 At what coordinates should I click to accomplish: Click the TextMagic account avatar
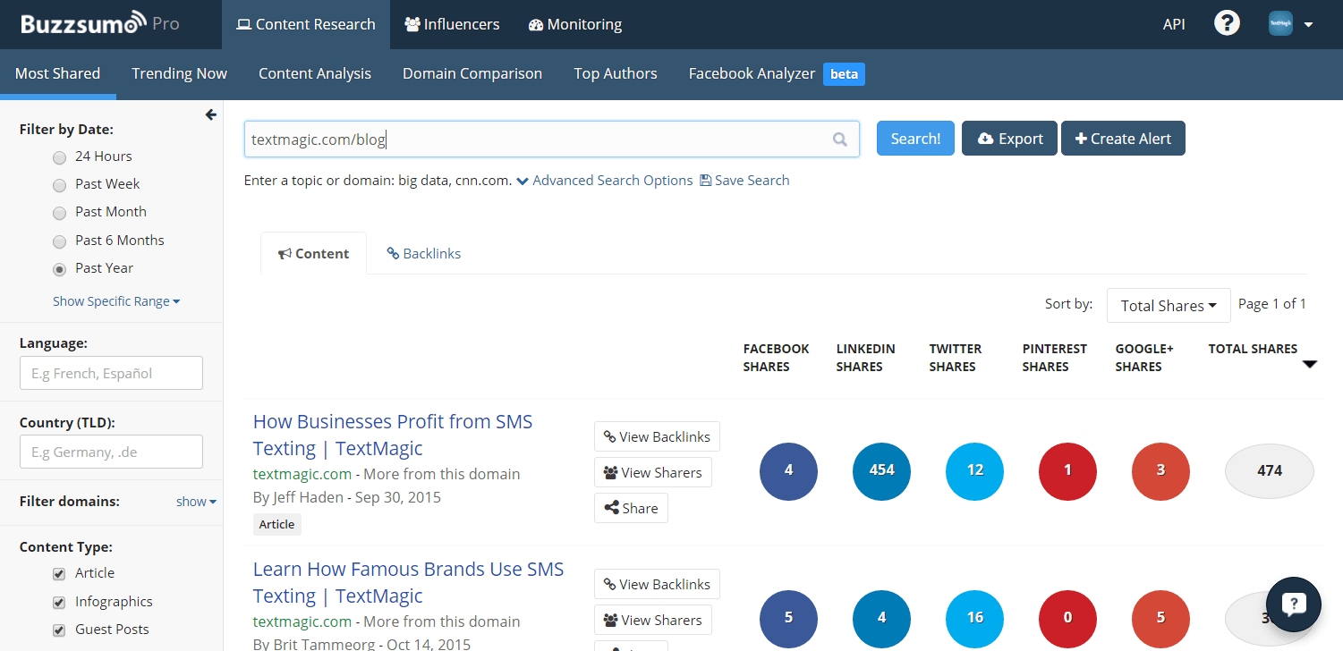coord(1280,24)
